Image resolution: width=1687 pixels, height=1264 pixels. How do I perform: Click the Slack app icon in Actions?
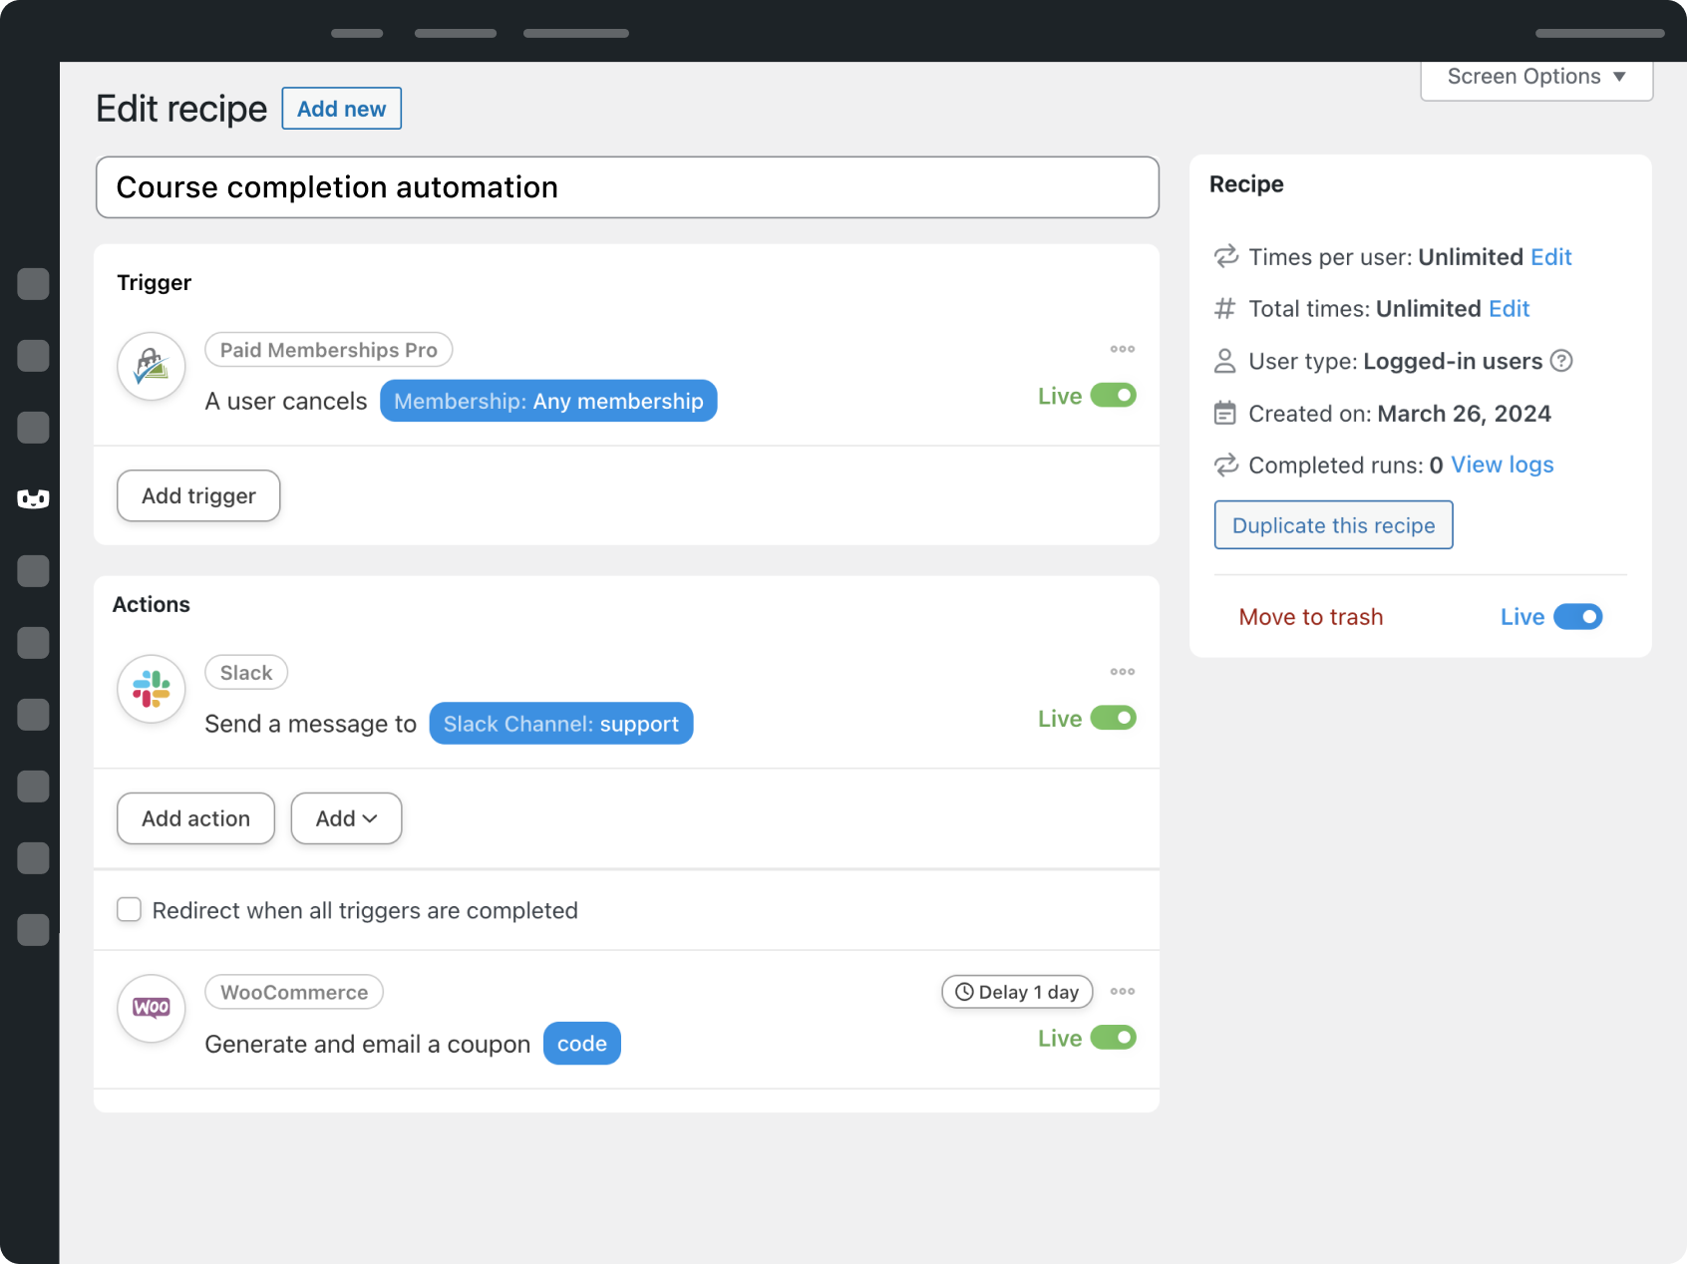[151, 689]
